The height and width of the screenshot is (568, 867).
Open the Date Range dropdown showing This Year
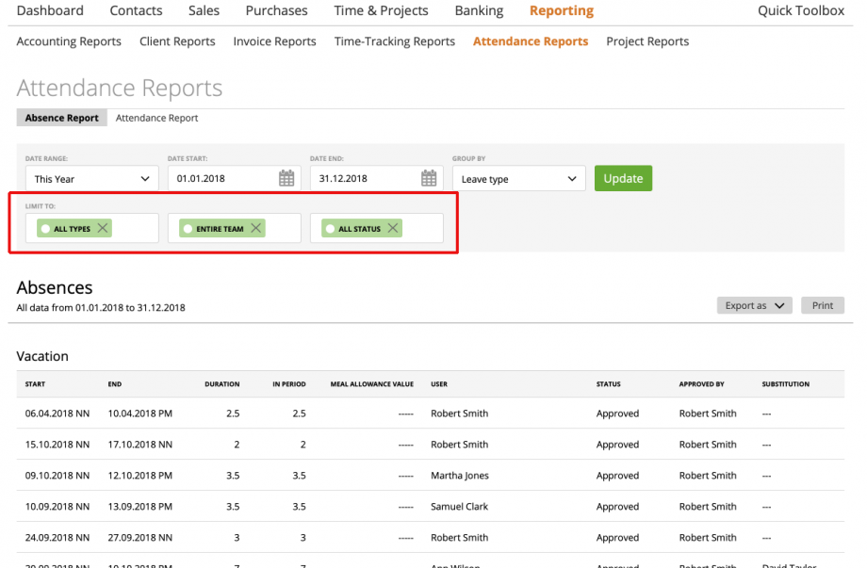pyautogui.click(x=91, y=178)
